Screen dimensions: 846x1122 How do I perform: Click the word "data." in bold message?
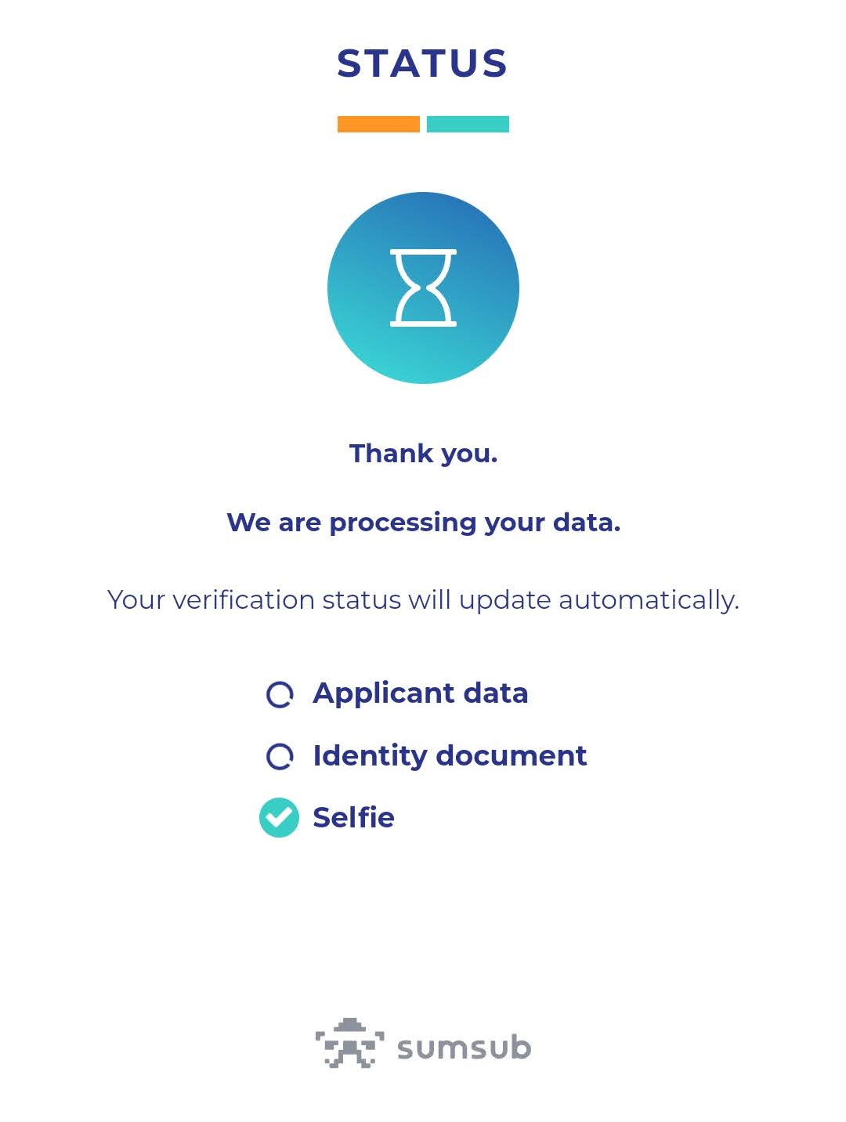pyautogui.click(x=587, y=522)
